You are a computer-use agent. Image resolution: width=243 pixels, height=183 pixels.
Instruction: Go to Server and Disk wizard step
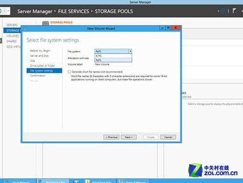(39, 56)
